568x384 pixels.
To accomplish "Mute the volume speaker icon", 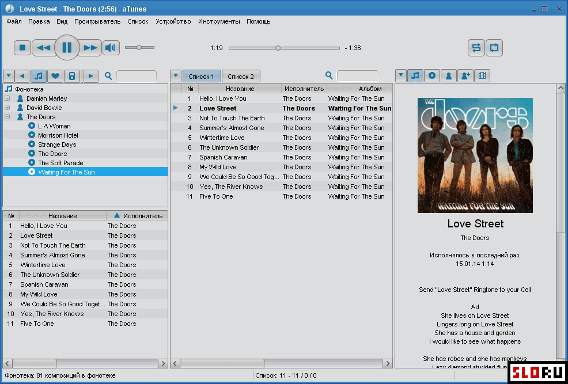I will (x=111, y=48).
